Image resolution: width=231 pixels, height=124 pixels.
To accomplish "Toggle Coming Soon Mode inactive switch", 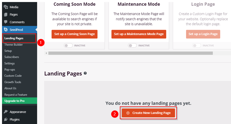I will coord(68,46).
